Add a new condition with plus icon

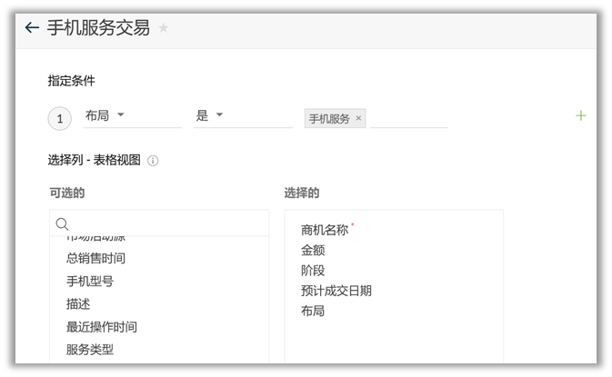(x=581, y=115)
